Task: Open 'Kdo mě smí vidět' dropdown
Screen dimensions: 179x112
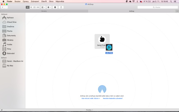Action: coord(91,98)
